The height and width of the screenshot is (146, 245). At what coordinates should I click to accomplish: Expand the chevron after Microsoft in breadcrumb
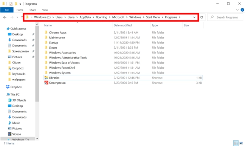(x=127, y=17)
